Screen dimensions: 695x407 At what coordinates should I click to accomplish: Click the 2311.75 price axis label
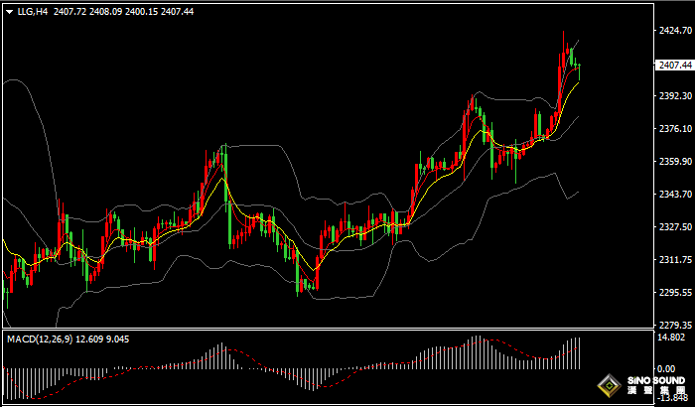coord(674,260)
